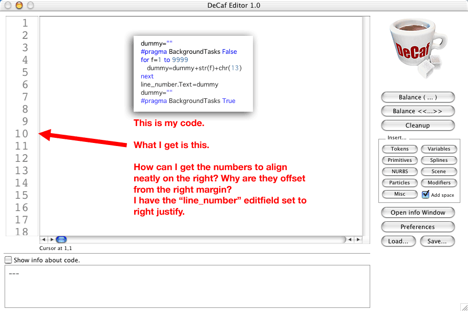Open the NURBS insert list
The height and width of the screenshot is (311, 468).
click(x=399, y=172)
